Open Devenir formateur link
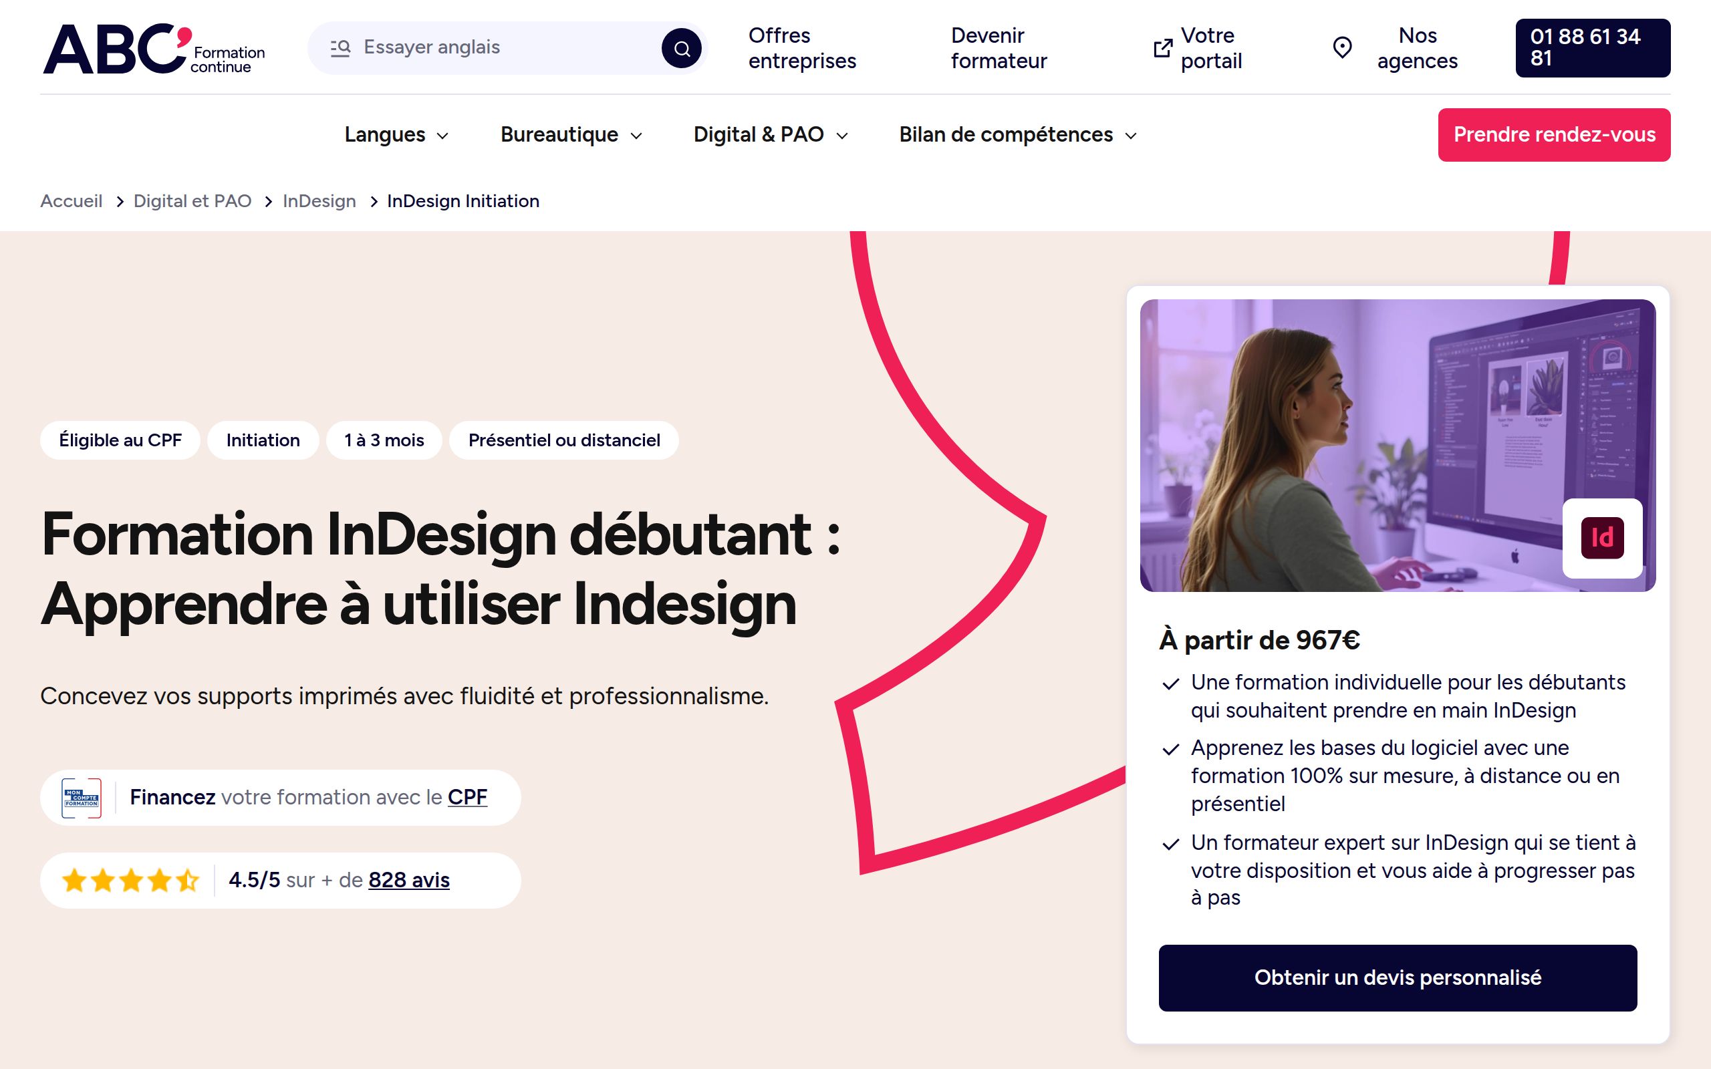 [999, 48]
